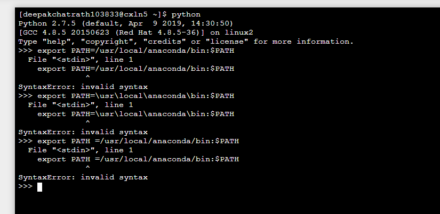Click the first 'SyntaxError: invalid syntax' message
Viewport: 440px width, 214px height.
[83, 87]
